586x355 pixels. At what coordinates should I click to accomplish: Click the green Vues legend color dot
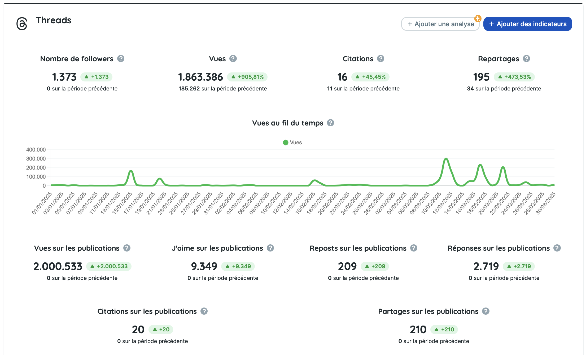[286, 142]
